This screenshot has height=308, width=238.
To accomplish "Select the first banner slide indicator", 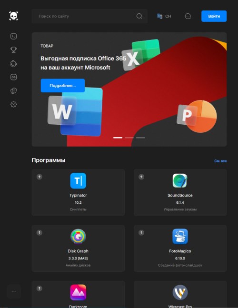I will [118, 138].
